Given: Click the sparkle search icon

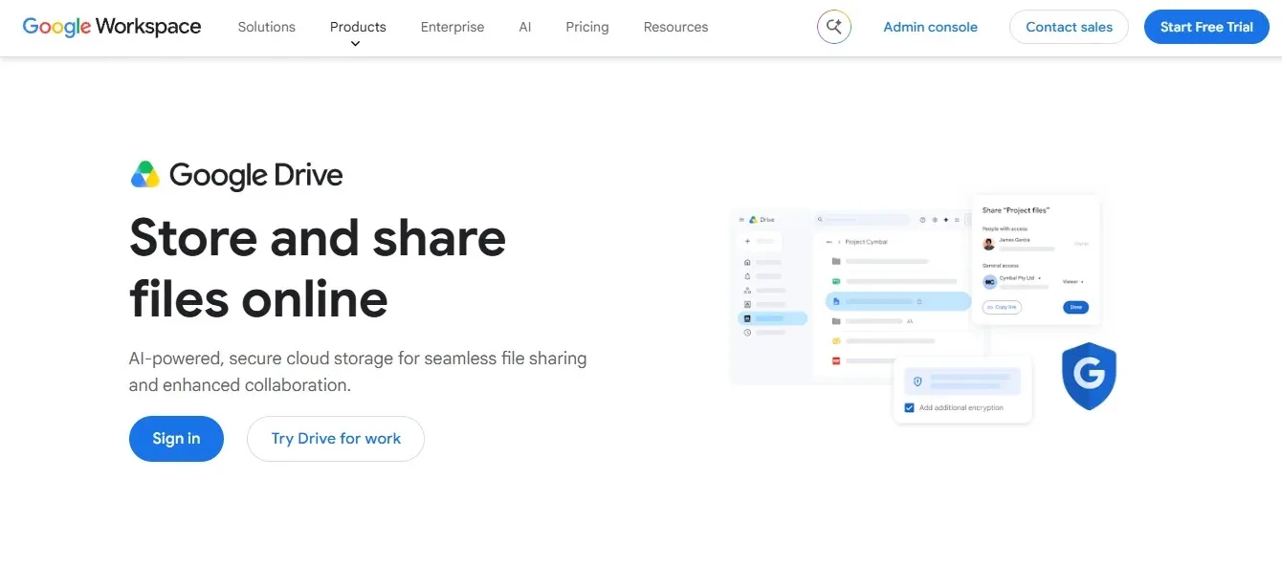Looking at the screenshot, I should pos(834,27).
